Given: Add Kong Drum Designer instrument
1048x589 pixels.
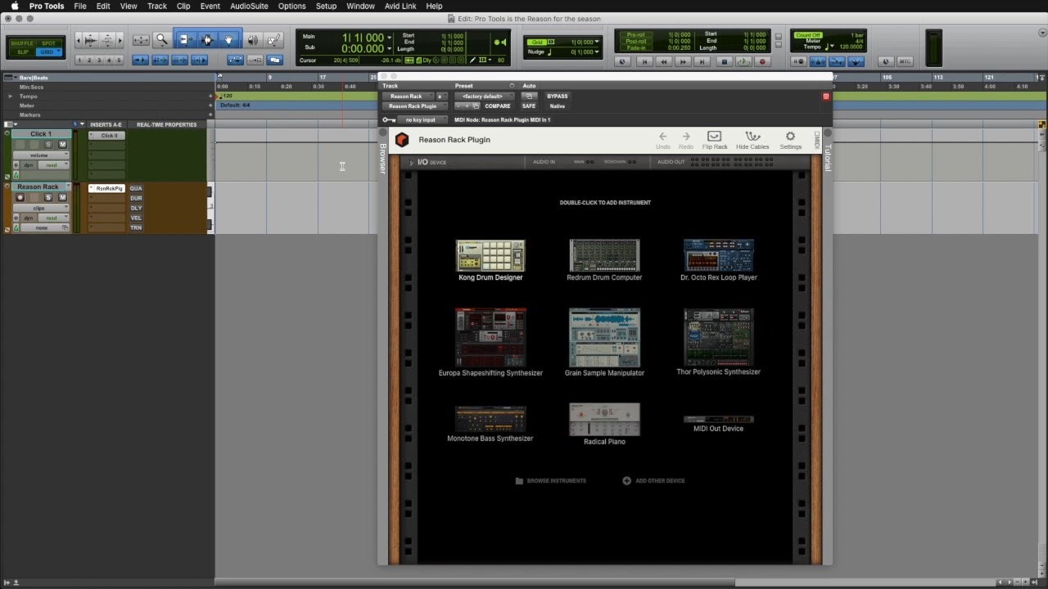Looking at the screenshot, I should point(490,256).
